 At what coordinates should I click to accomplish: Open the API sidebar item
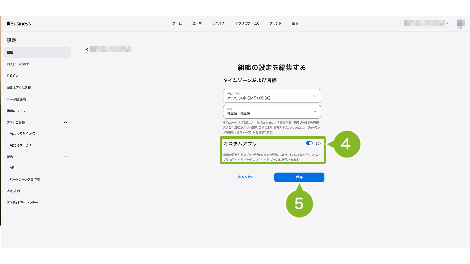coord(12,168)
